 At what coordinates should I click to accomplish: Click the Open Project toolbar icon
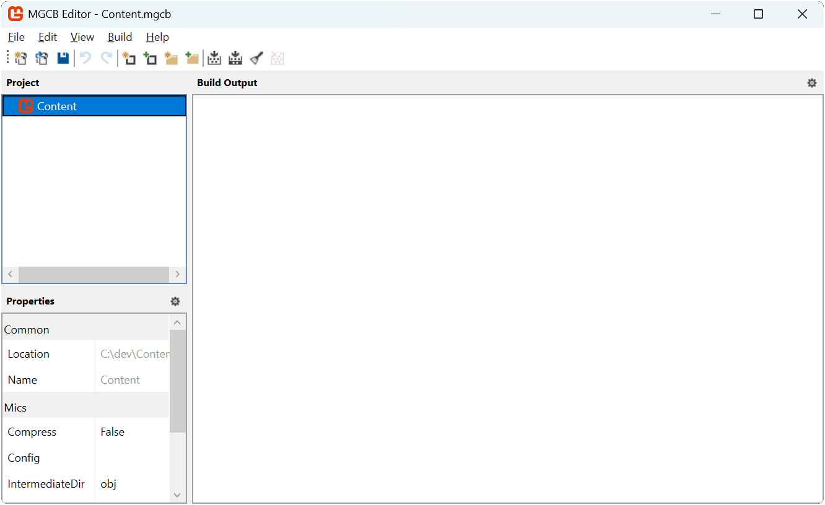(41, 58)
